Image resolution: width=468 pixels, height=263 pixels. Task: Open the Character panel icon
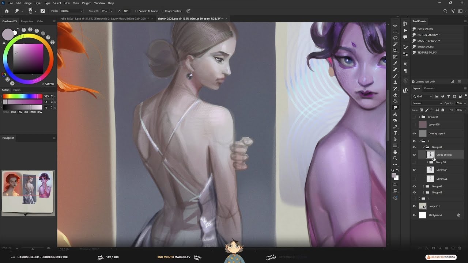point(405,64)
